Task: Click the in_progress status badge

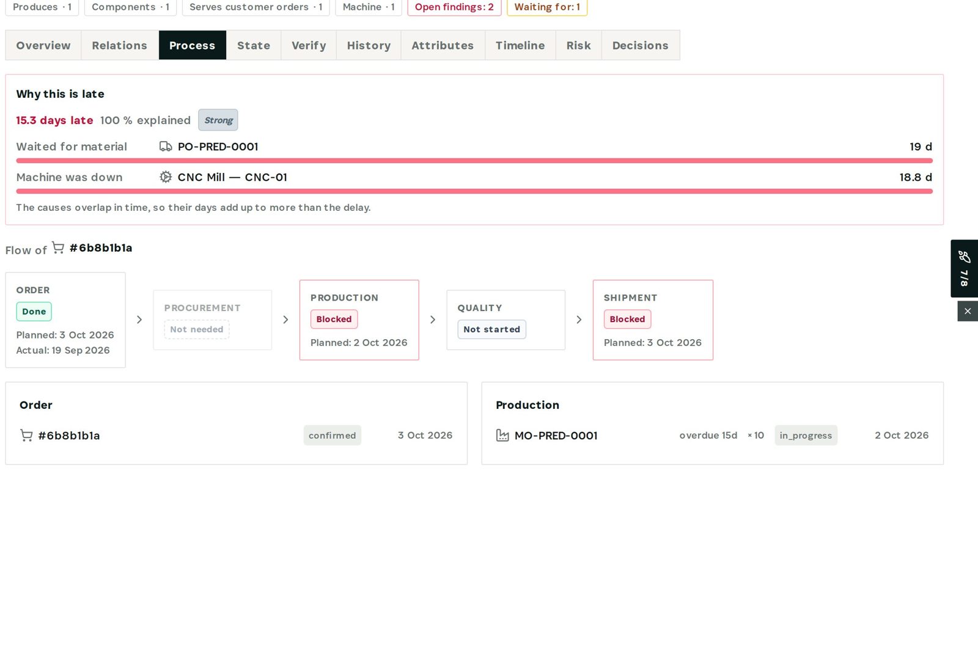Action: pyautogui.click(x=806, y=436)
